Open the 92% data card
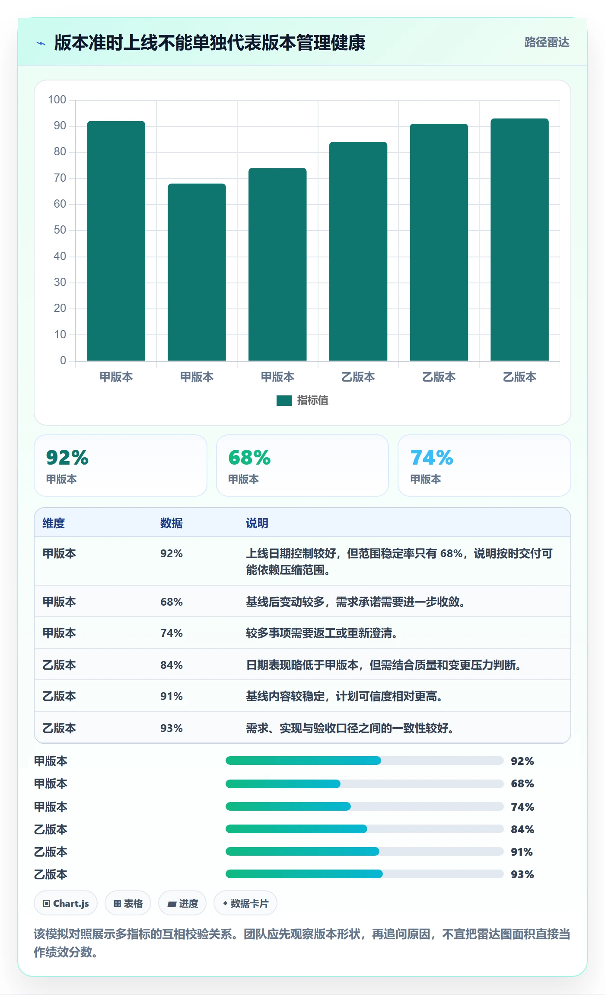This screenshot has height=995, width=605. point(121,465)
